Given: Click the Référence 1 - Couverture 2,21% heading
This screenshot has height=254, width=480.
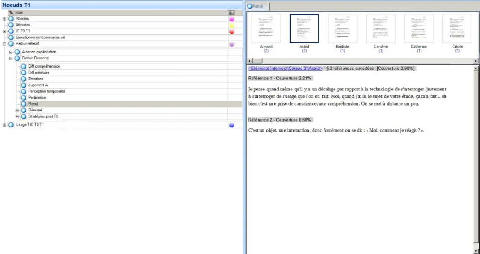Looking at the screenshot, I should 280,79.
